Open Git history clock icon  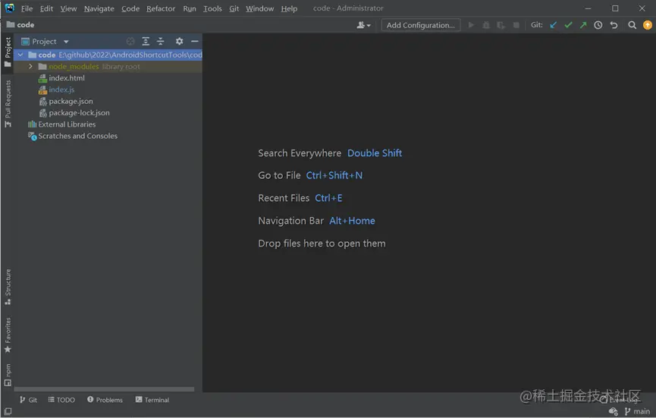pos(598,25)
